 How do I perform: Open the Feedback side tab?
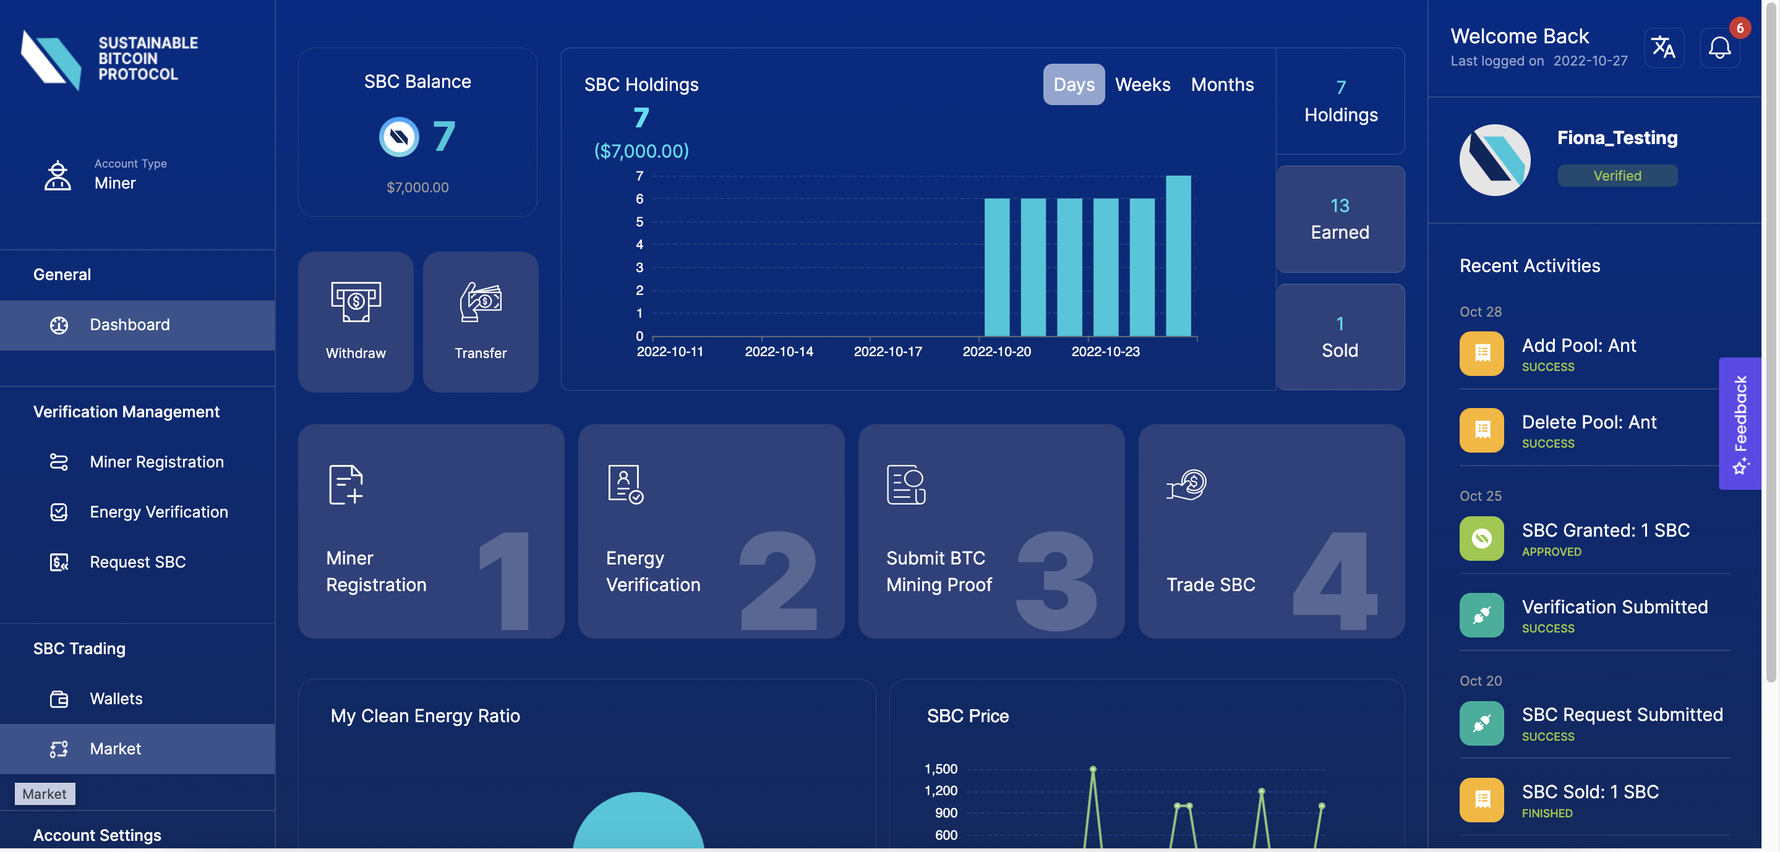[x=1740, y=424]
